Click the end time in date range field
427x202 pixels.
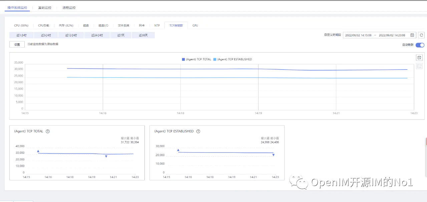click(392, 35)
